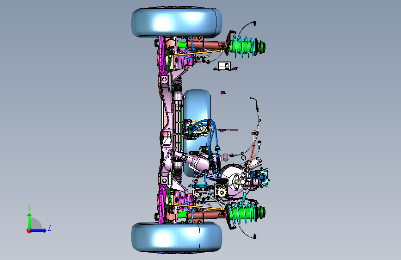Select the upper sensor cable end connector
This screenshot has height=260, width=401.
254,24
